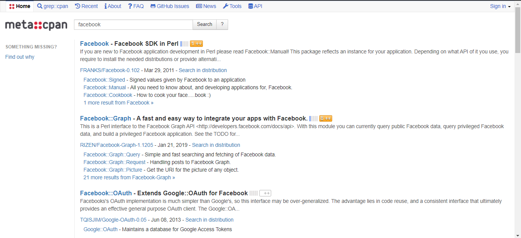The image size is (521, 238).
Task: Show 1 more result from Facebook
Action: (118, 103)
